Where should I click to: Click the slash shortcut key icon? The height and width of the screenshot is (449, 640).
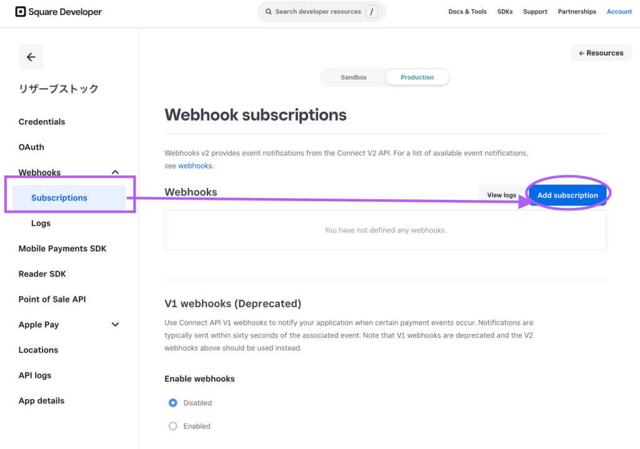click(371, 11)
